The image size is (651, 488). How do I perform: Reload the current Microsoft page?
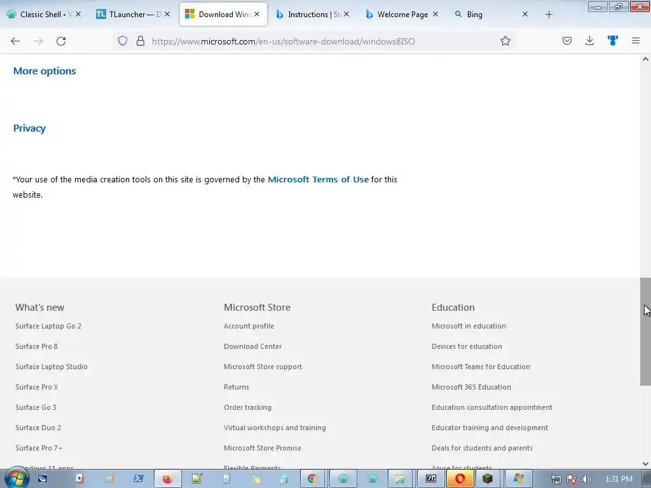click(x=61, y=41)
